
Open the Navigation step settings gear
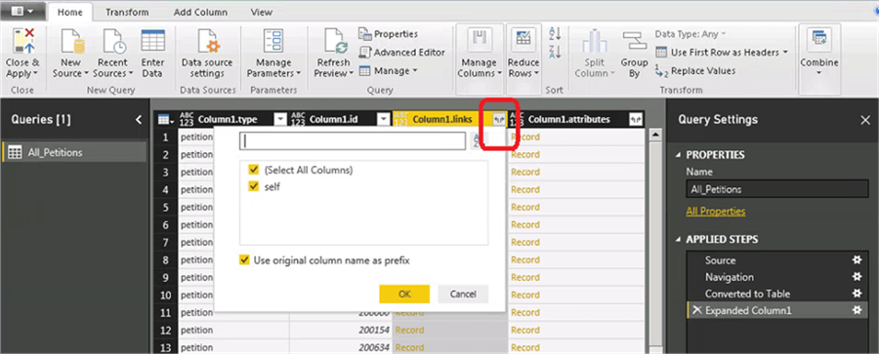click(x=857, y=277)
